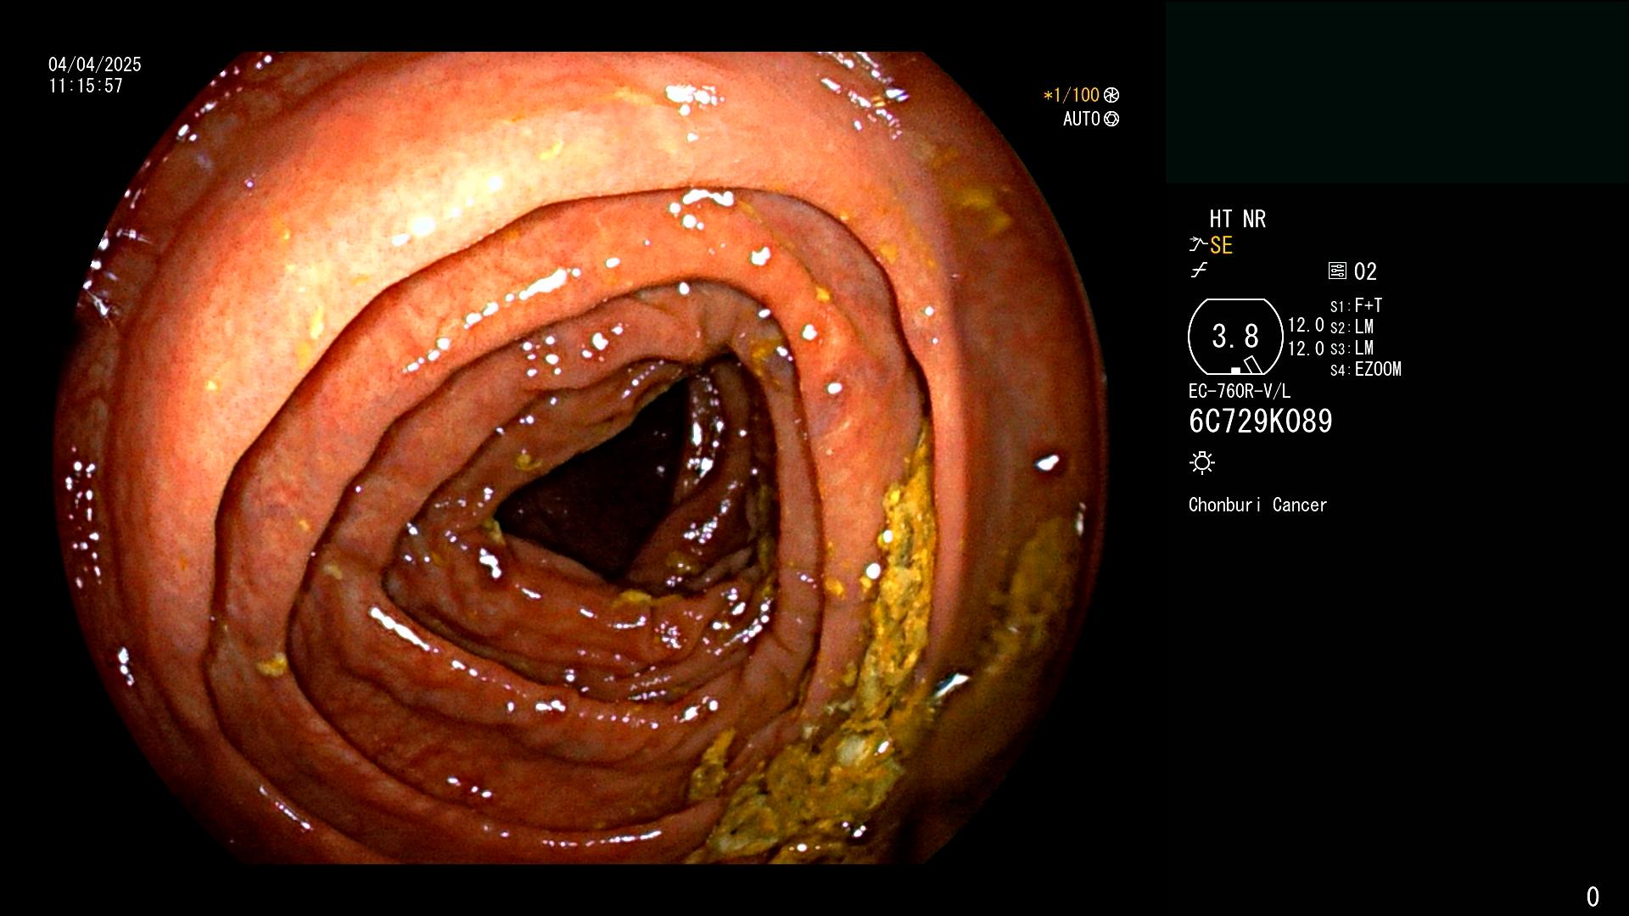Click the Chonburi Cancer facility name

(1258, 505)
